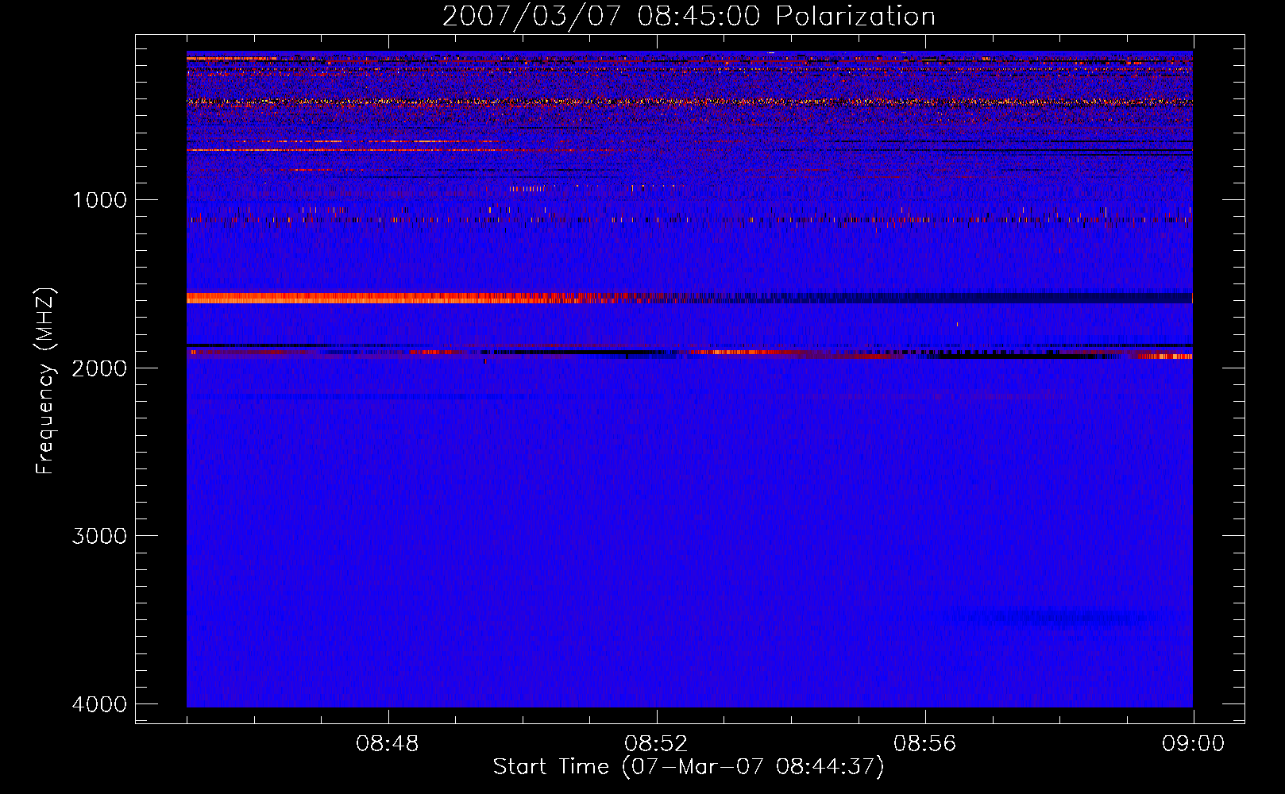Select the 'Frequency (MHZ)' axis label
1285x794 pixels.
pyautogui.click(x=45, y=381)
